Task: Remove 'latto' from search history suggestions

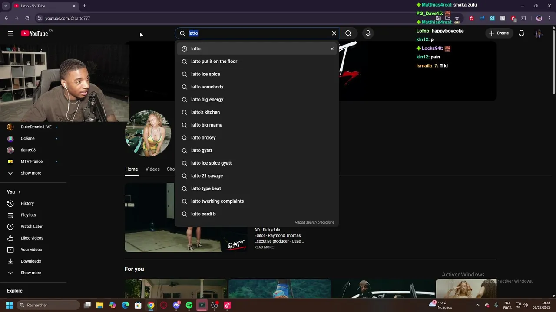Action: tap(332, 49)
